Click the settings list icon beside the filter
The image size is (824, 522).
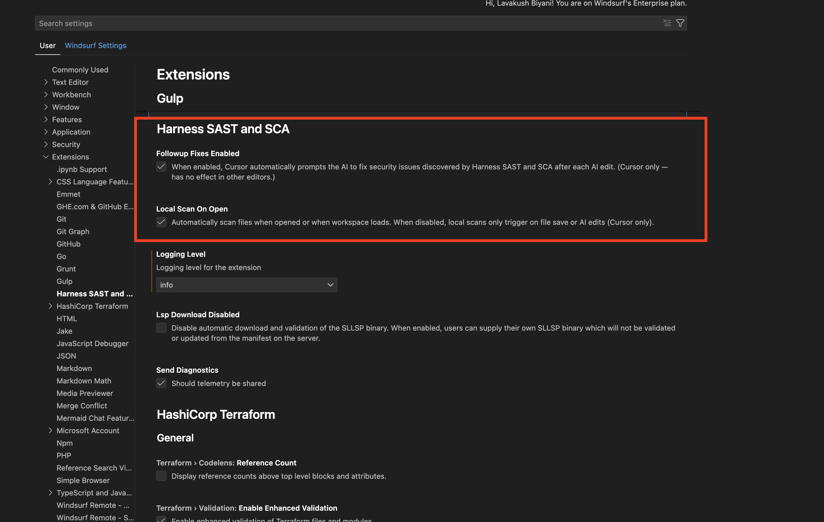(667, 23)
